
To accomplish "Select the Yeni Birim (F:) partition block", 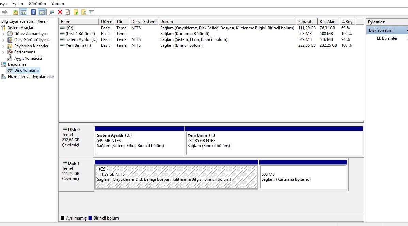I will [x=274, y=144].
